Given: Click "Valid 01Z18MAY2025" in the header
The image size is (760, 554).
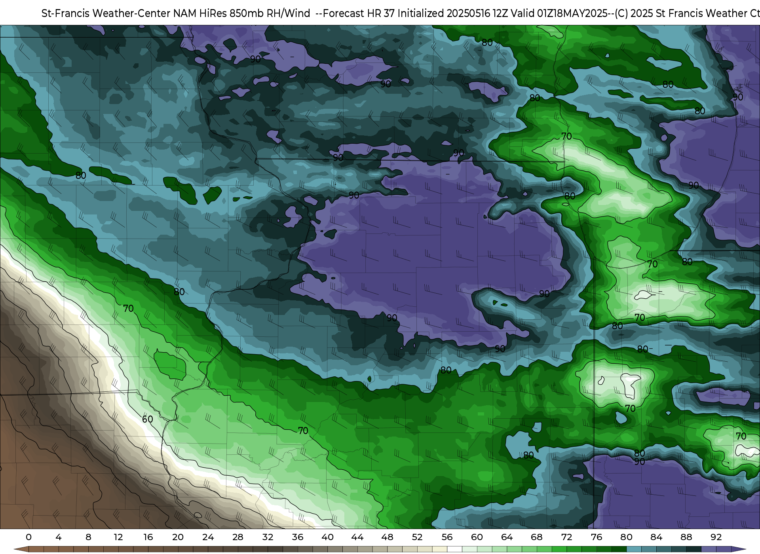Looking at the screenshot, I should tap(559, 13).
